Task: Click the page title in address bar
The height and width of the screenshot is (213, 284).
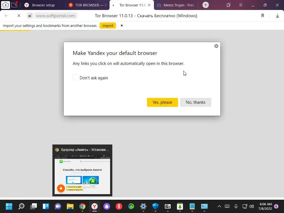Action: point(146,16)
